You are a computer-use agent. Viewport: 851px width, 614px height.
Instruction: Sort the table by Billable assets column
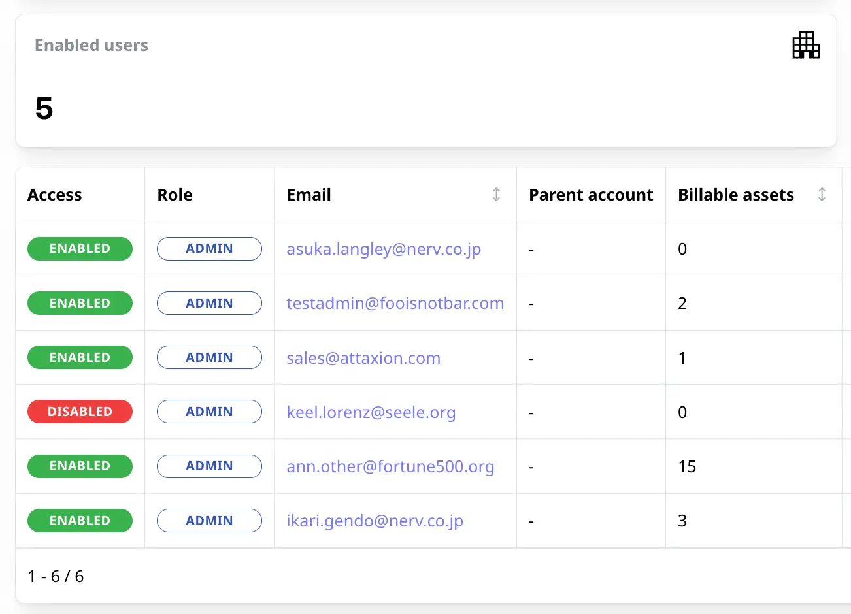pyautogui.click(x=822, y=195)
